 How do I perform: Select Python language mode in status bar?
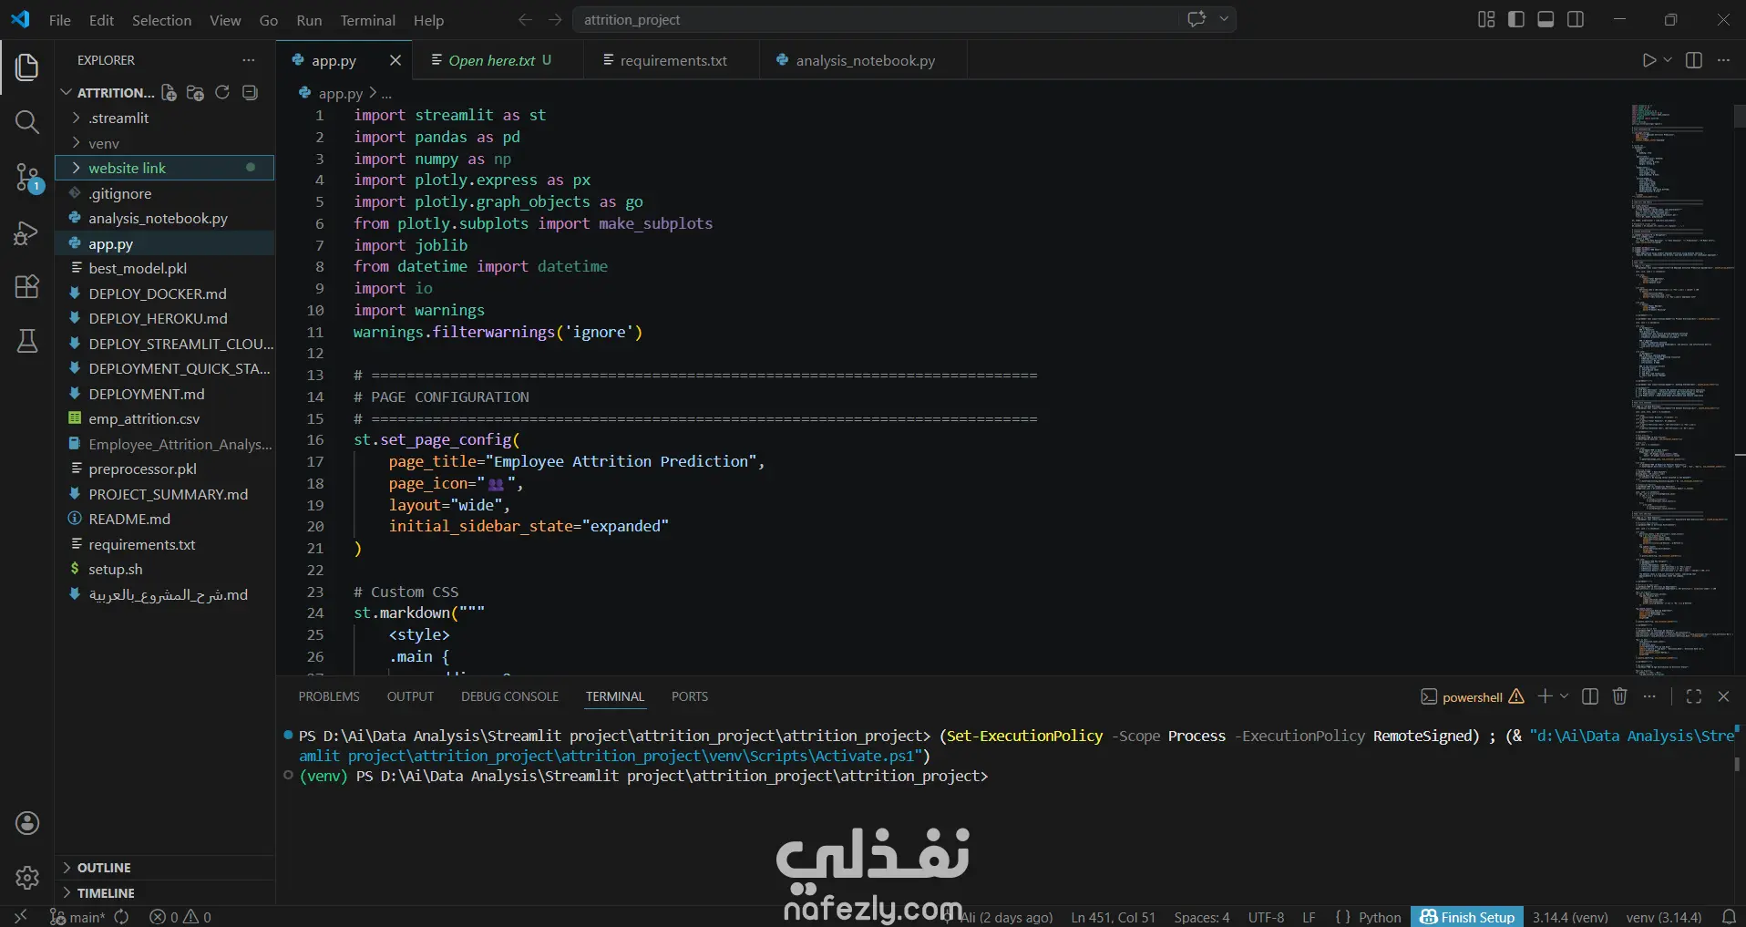tap(1380, 917)
